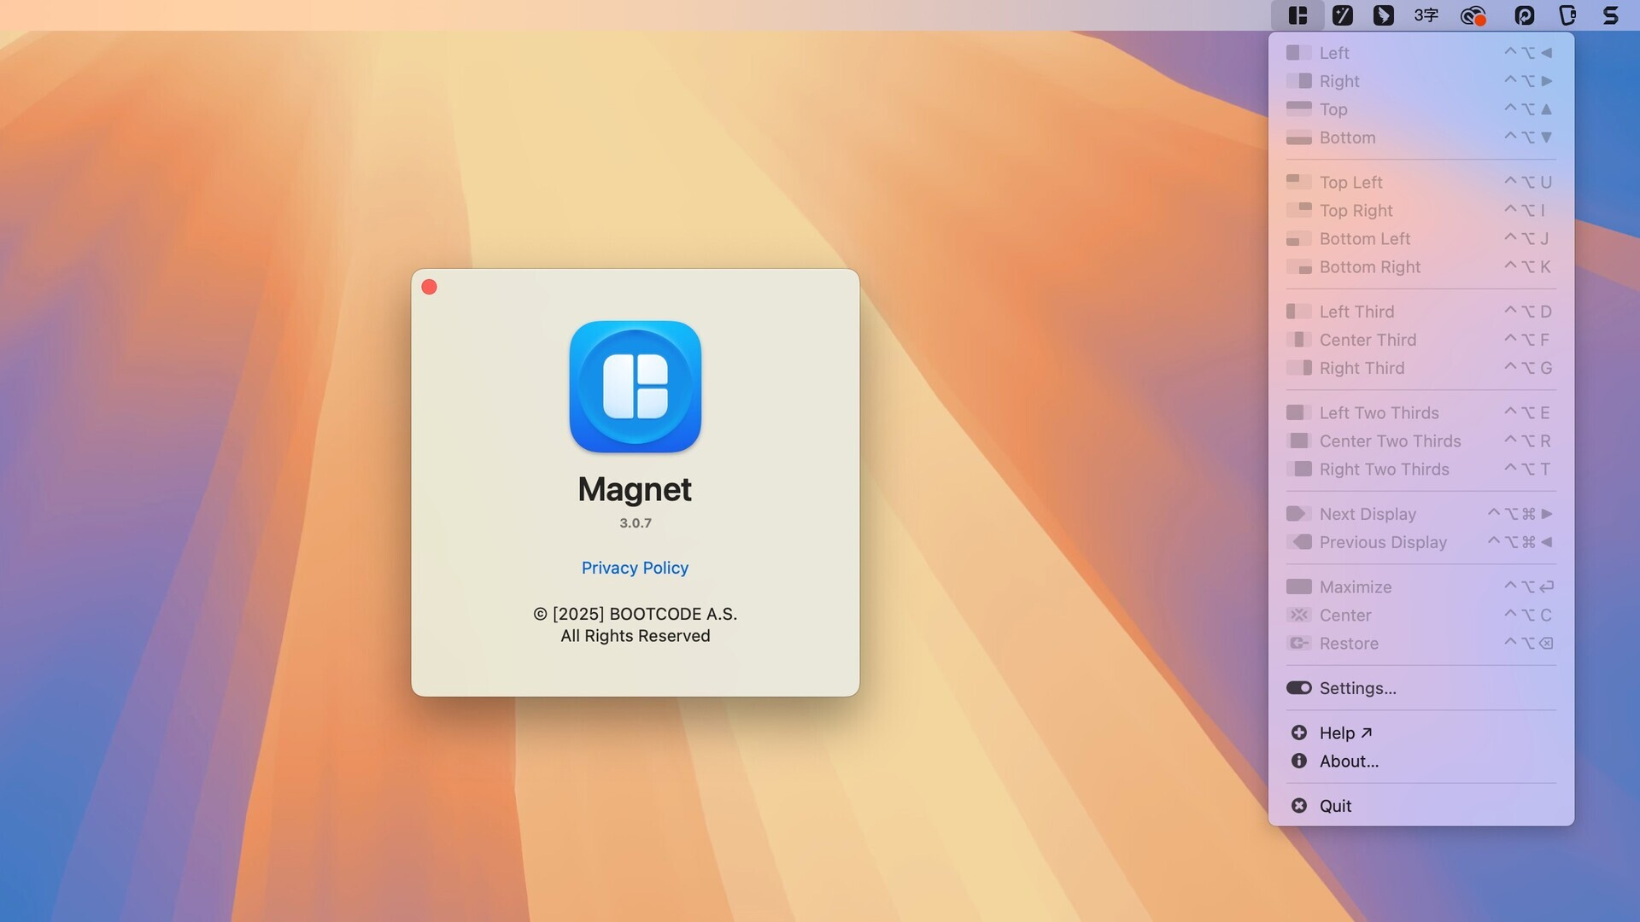This screenshot has height=922, width=1640.
Task: Click the Bottom Right quarter icon
Action: click(x=1298, y=267)
